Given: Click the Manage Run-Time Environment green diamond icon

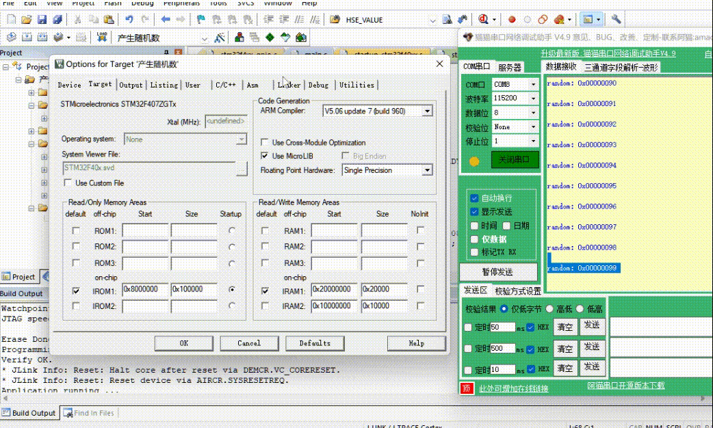Looking at the screenshot, I should 270,38.
